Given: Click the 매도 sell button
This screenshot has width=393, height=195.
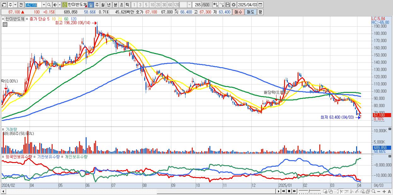Looking at the screenshot, I should click(250, 12).
